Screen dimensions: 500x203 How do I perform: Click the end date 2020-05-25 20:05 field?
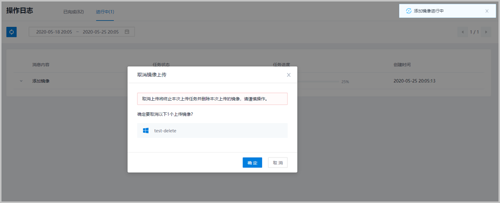(100, 32)
